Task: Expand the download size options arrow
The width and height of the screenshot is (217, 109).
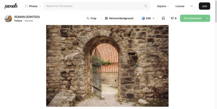Action: 207,18
